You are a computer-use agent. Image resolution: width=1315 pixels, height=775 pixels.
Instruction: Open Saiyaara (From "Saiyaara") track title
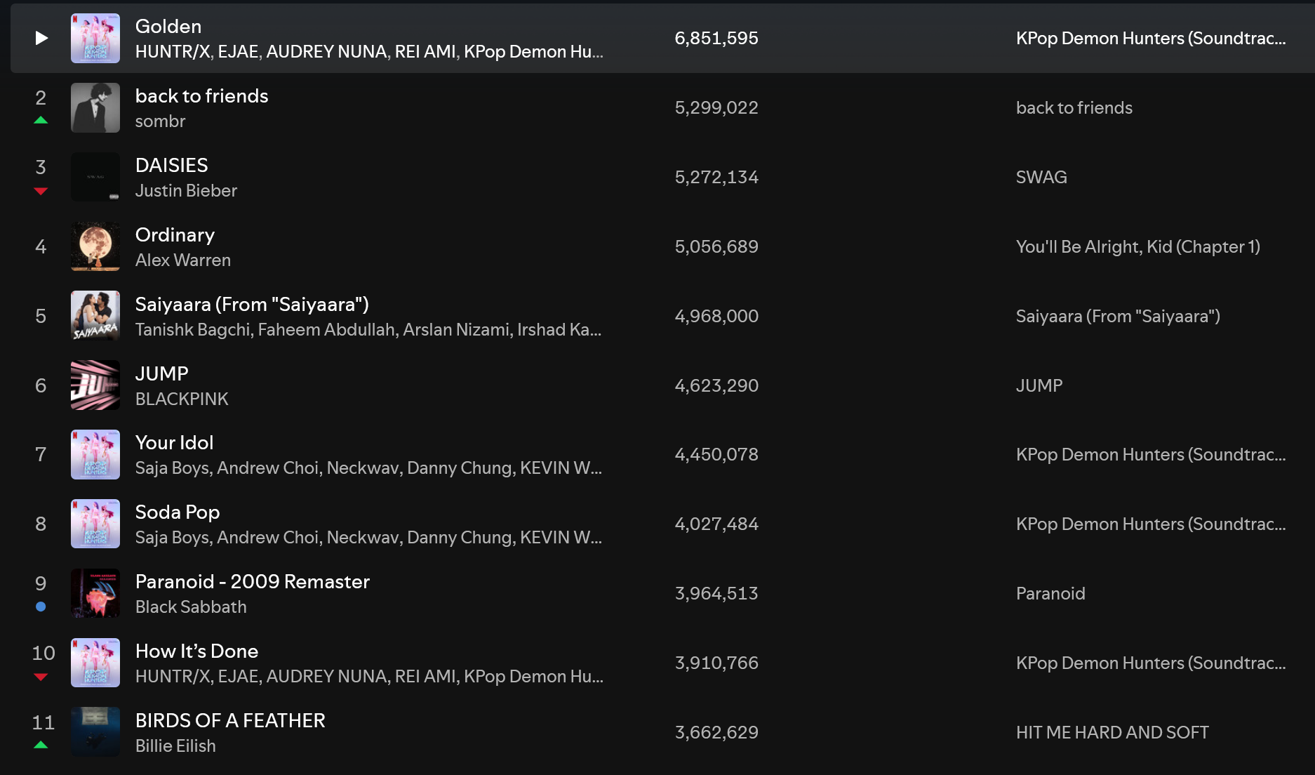(x=252, y=304)
